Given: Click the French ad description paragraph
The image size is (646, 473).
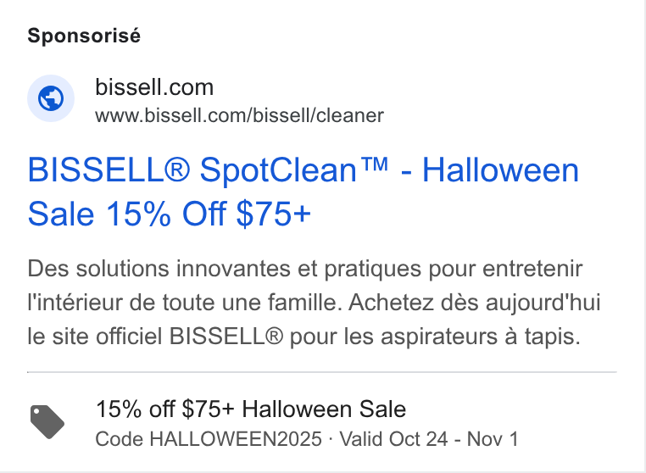Looking at the screenshot, I should 314,303.
